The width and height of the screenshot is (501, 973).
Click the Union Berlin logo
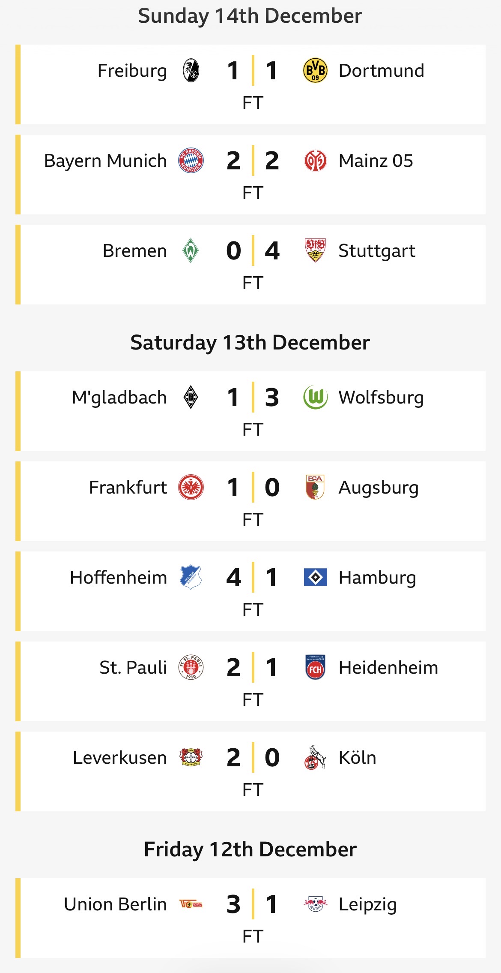191,904
